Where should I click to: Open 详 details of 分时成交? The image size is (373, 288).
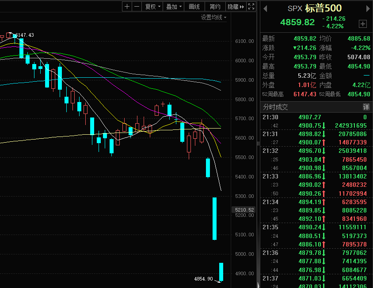point(366,107)
